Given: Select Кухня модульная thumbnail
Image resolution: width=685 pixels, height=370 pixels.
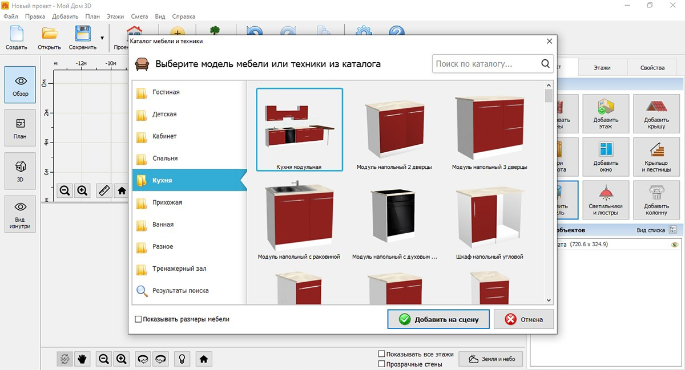Looking at the screenshot, I should [299, 129].
